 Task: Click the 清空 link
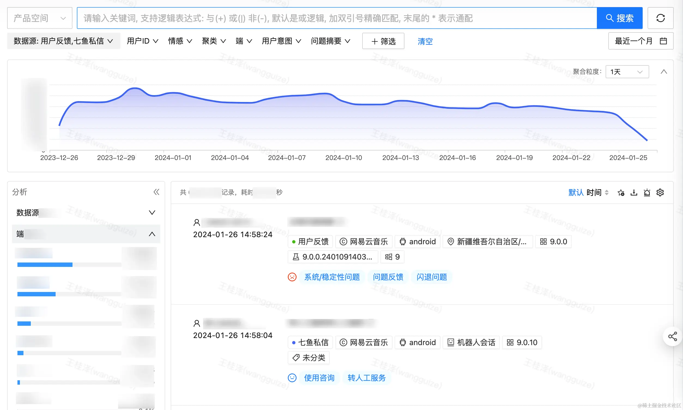(x=425, y=41)
